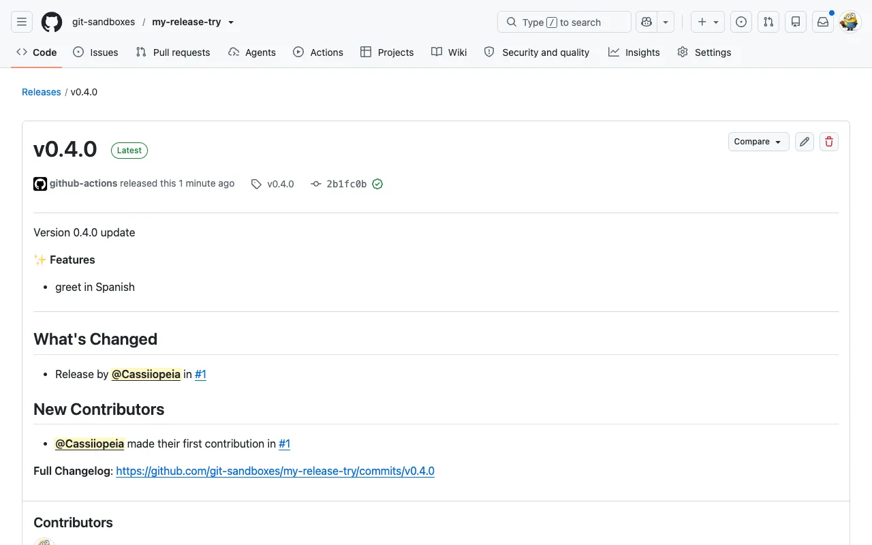Screen dimensions: 872x545
Task: Open Issues icon in the top header
Action: coord(741,22)
